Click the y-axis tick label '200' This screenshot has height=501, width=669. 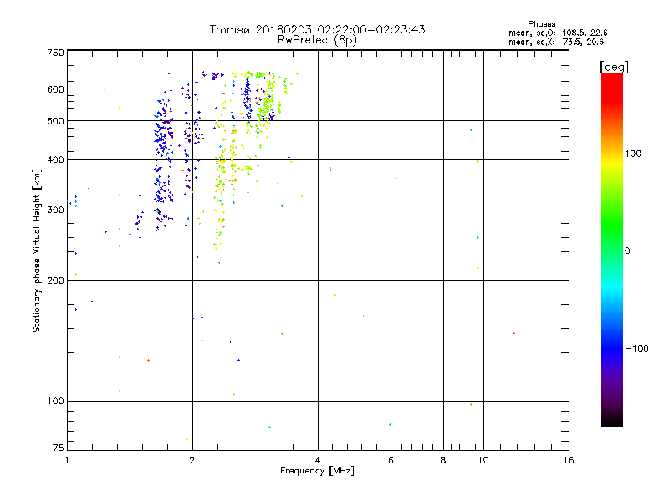(x=55, y=281)
